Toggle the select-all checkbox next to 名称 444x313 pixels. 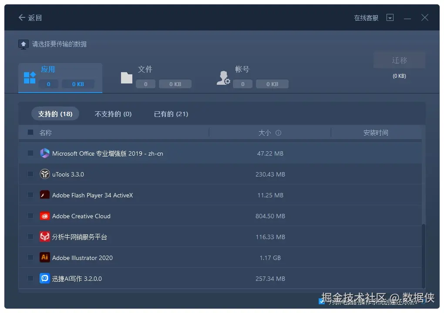point(30,132)
